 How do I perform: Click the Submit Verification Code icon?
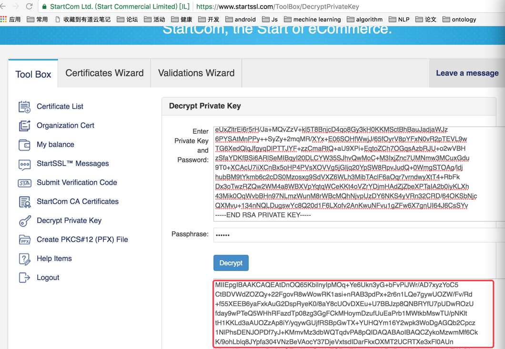(24, 183)
